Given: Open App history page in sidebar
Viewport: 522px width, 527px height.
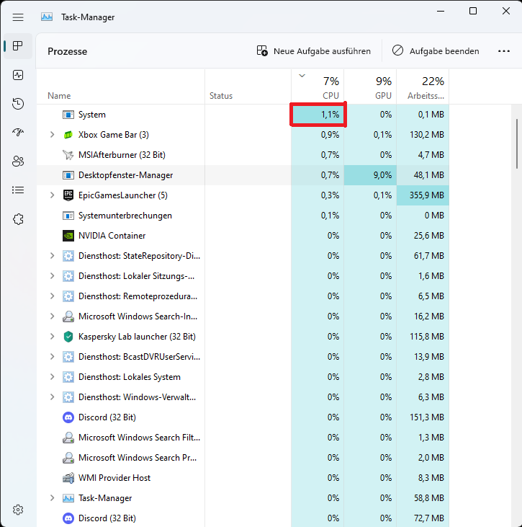Looking at the screenshot, I should (18, 104).
